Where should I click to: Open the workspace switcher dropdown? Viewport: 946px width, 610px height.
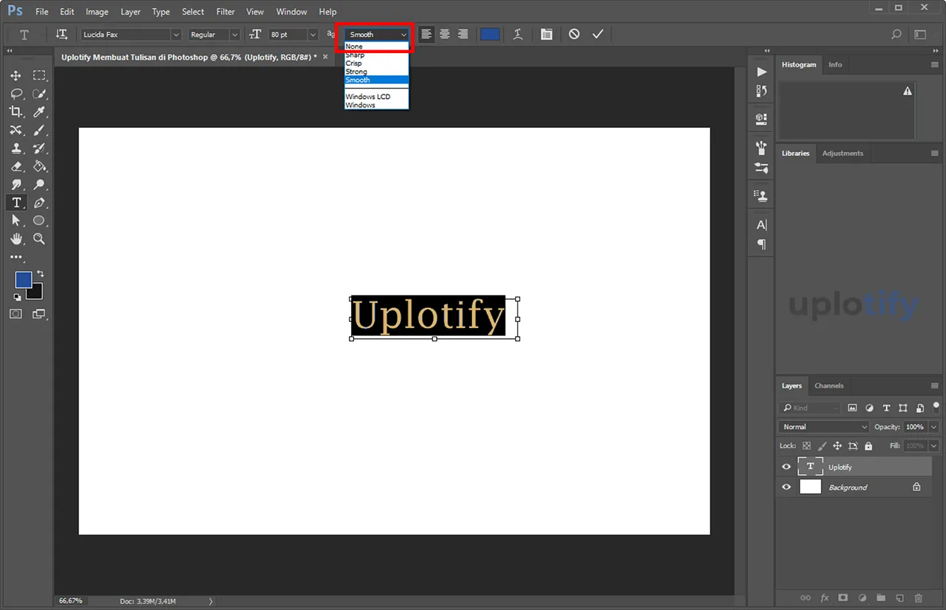pyautogui.click(x=920, y=35)
